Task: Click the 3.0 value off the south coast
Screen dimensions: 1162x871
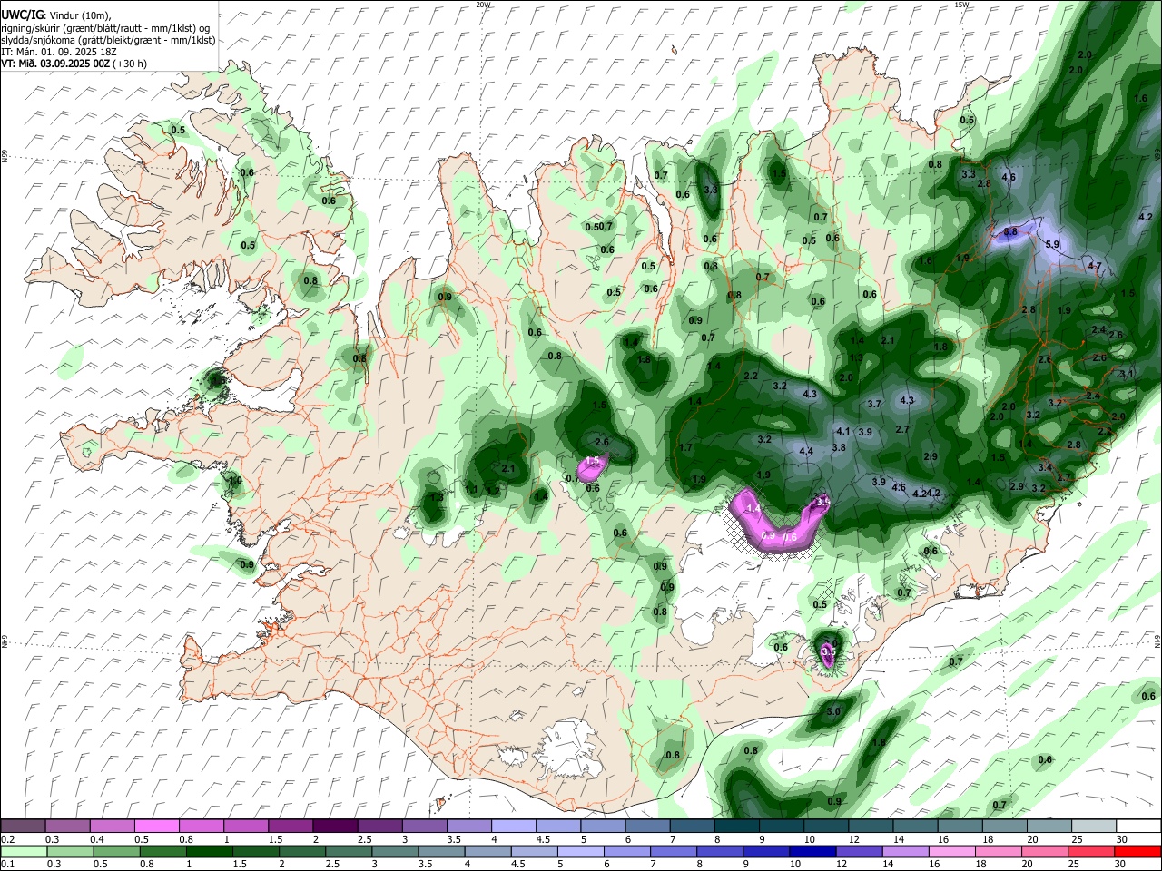Action: [832, 711]
